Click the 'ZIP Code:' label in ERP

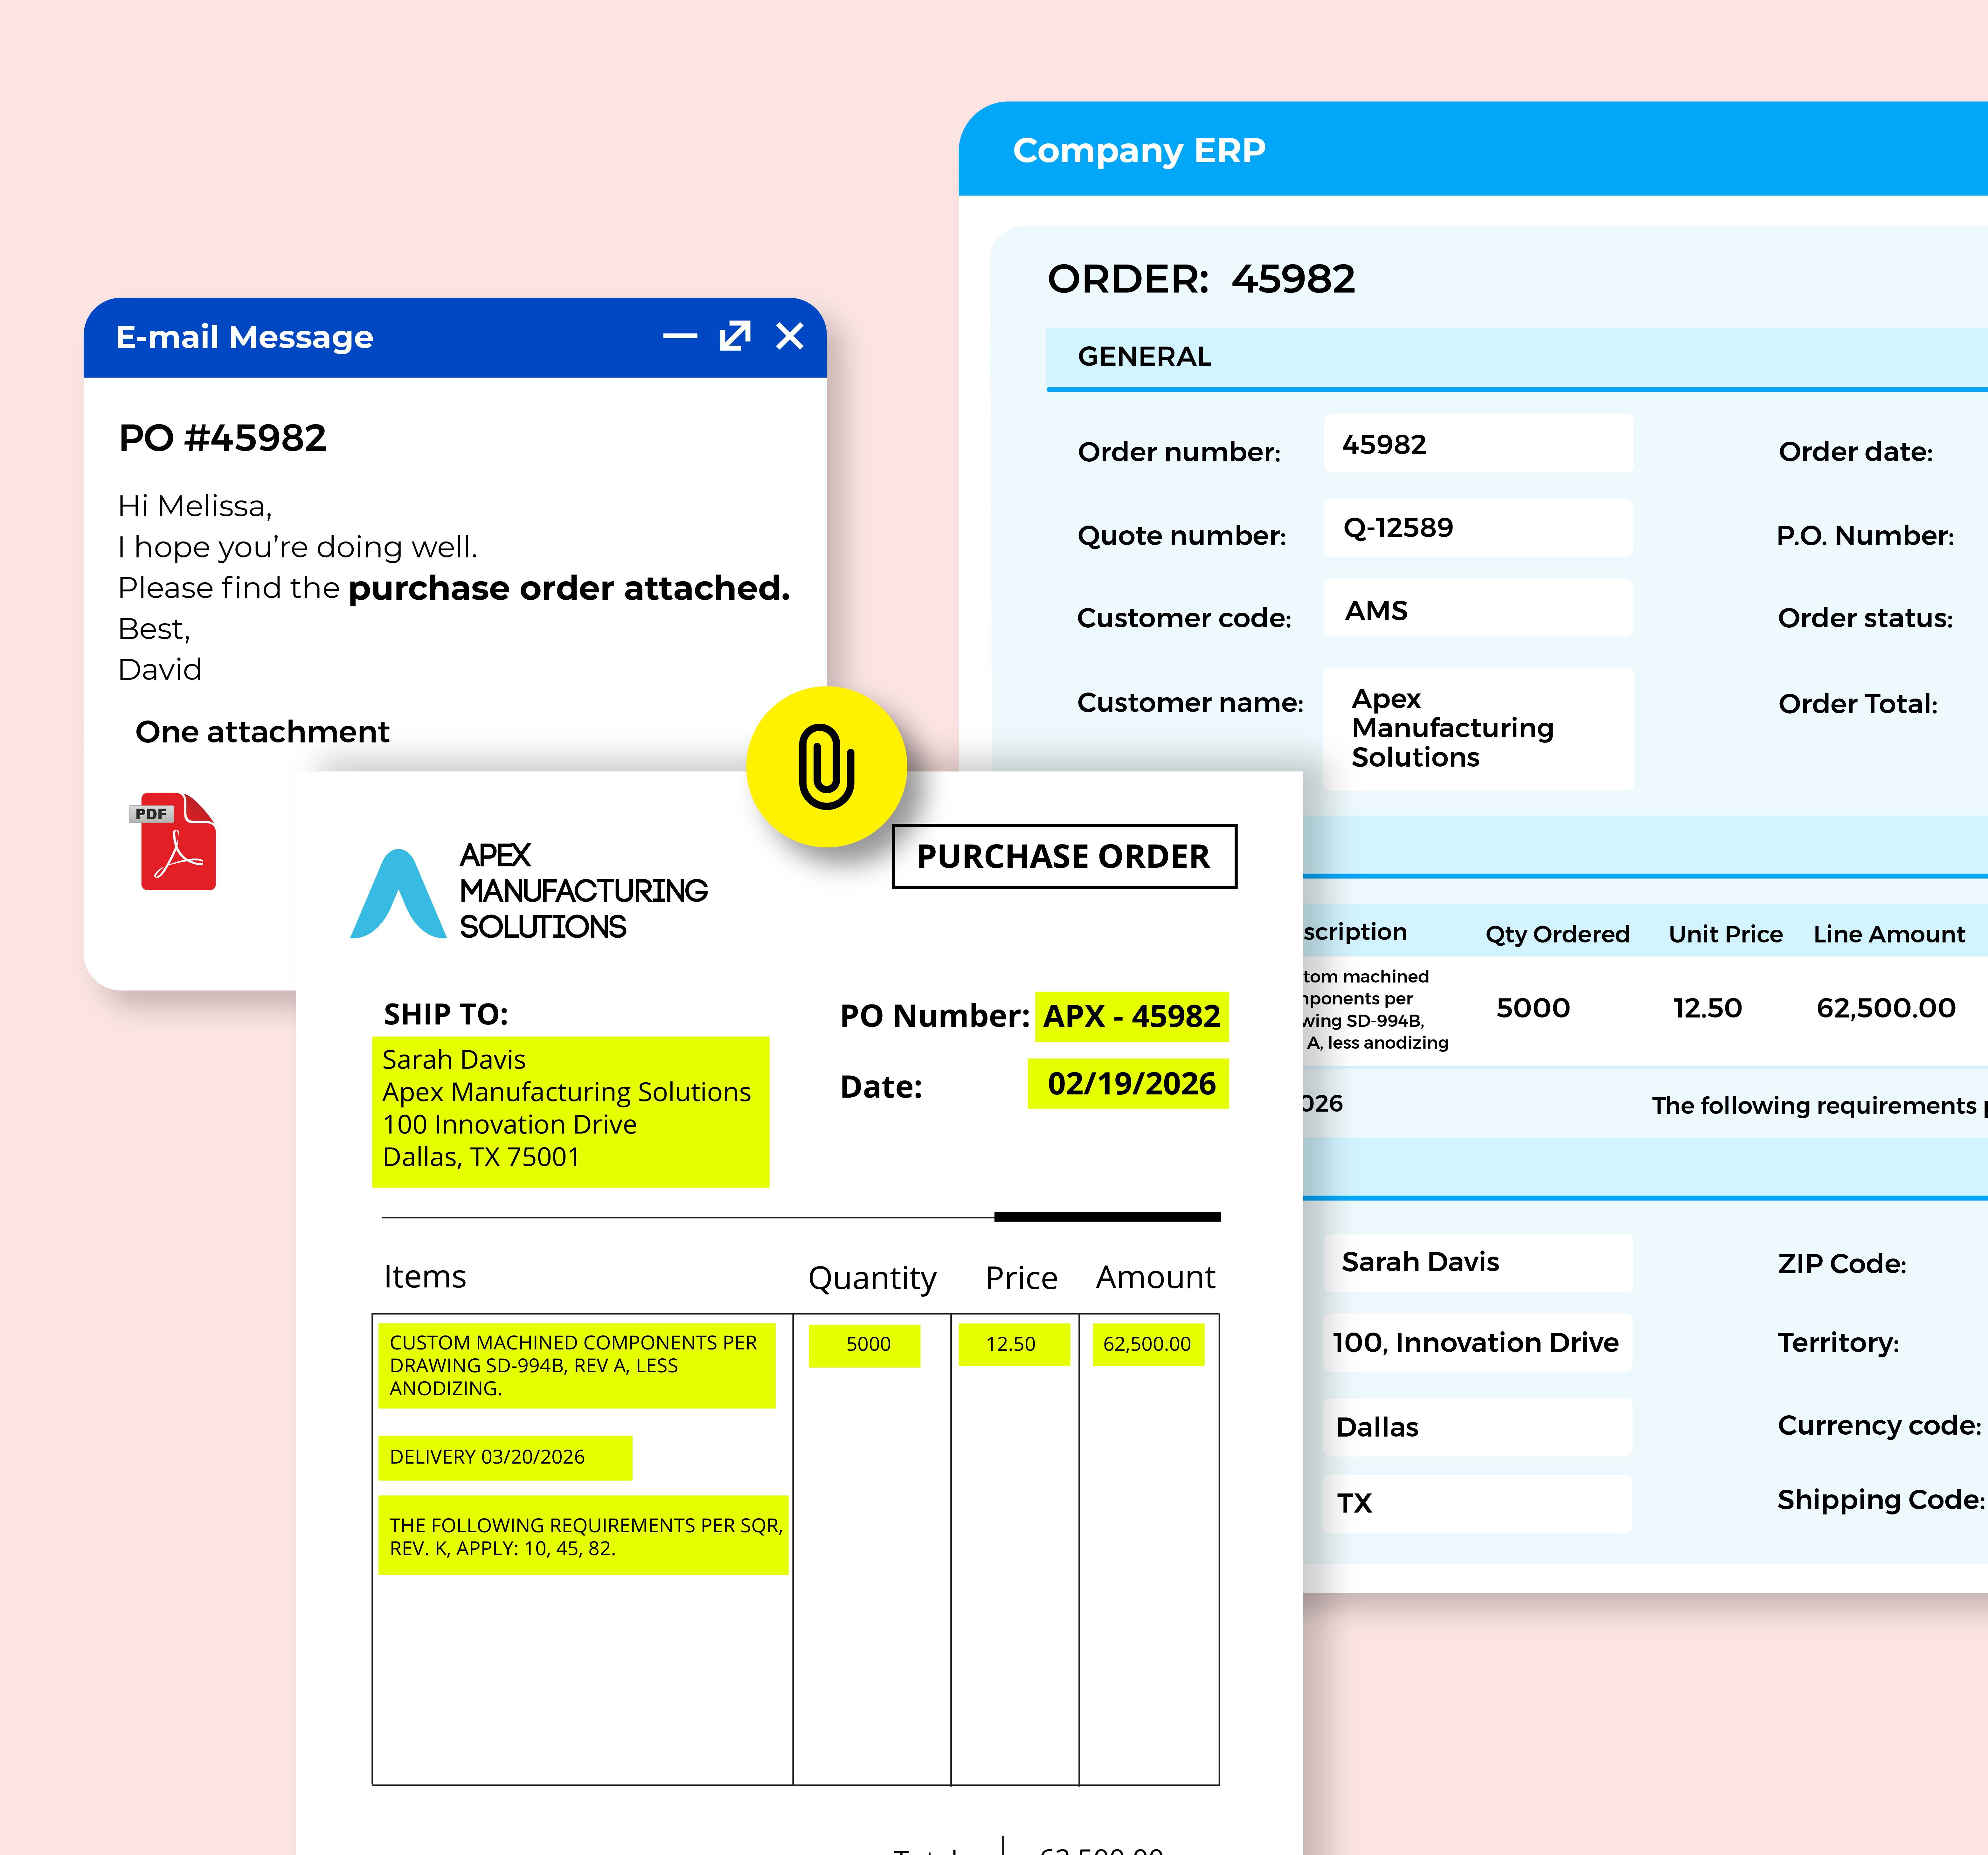click(x=1842, y=1264)
